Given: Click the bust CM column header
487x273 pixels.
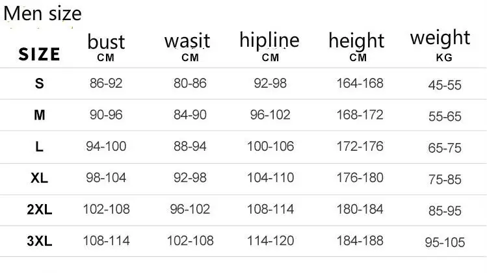Looking at the screenshot, I should 106,47.
